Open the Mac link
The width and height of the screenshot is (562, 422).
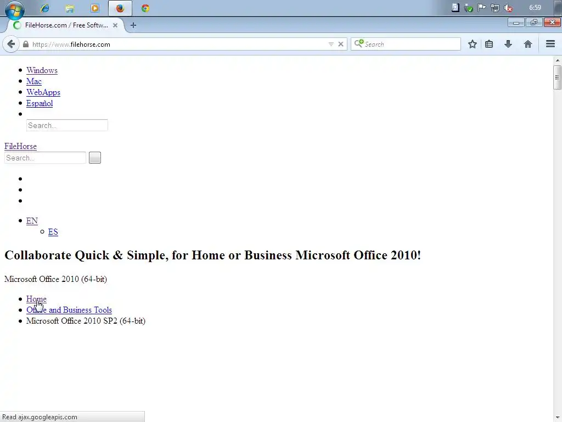[x=33, y=81]
